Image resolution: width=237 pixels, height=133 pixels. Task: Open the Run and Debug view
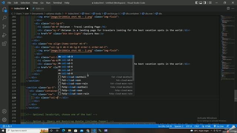point(4,35)
